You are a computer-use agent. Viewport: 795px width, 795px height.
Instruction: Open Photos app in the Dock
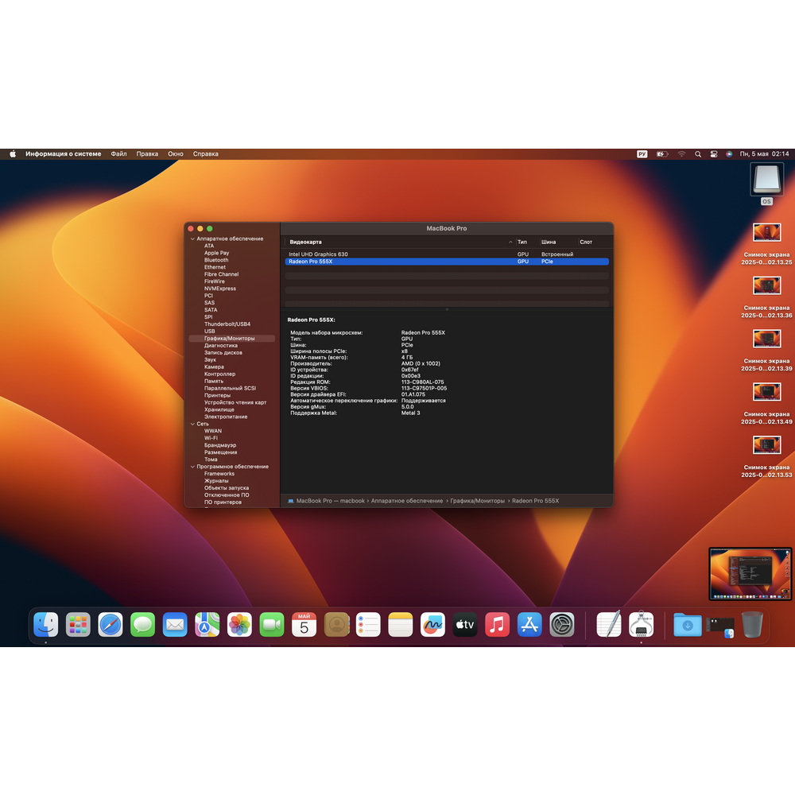pyautogui.click(x=239, y=625)
